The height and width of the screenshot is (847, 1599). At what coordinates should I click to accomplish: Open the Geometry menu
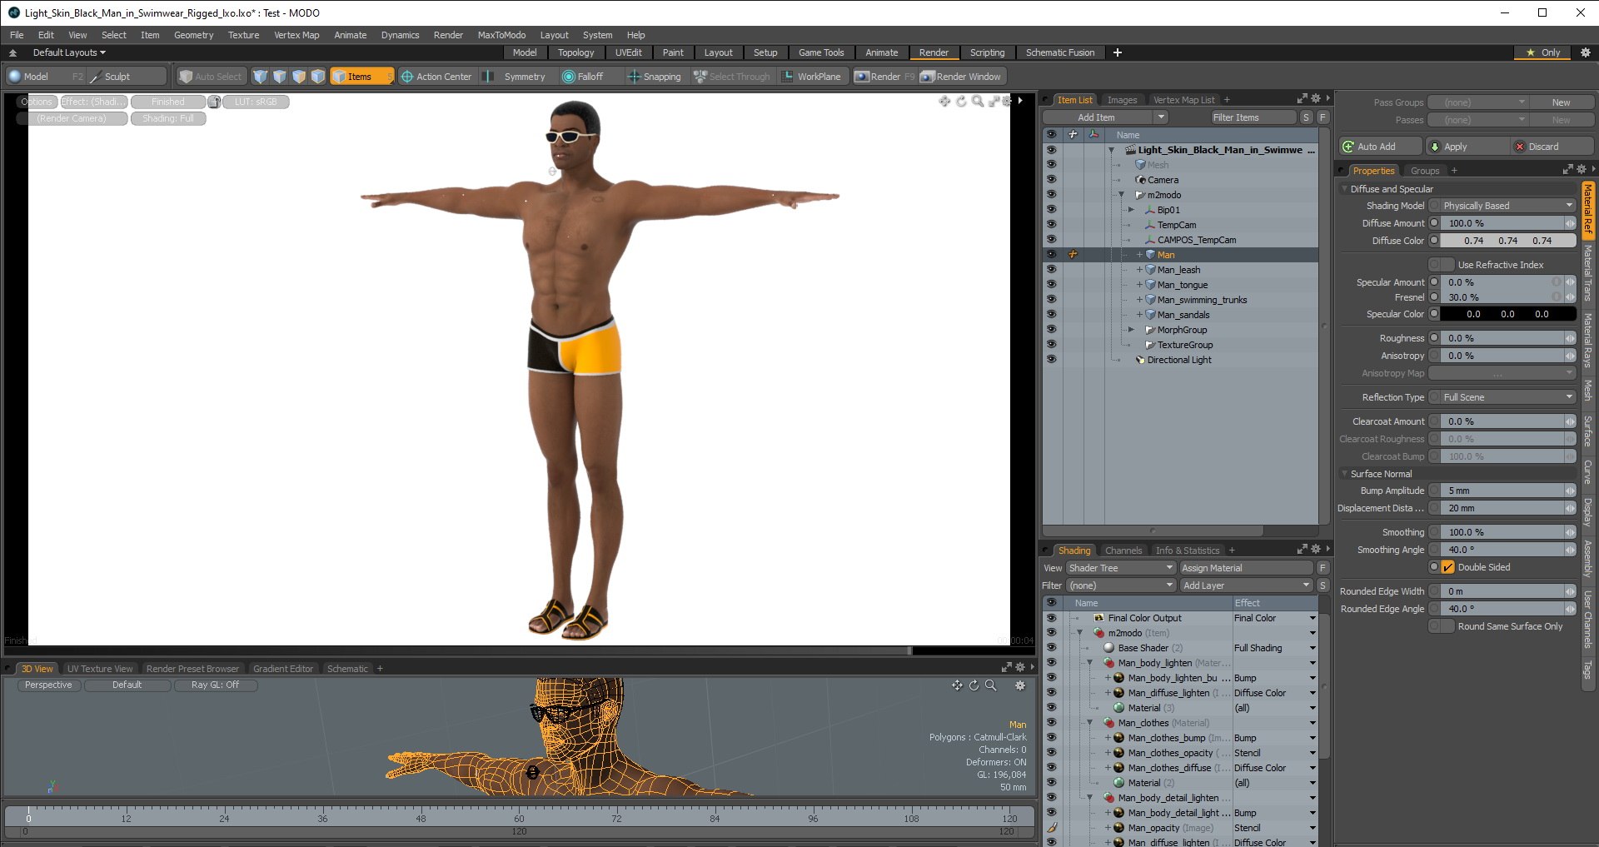point(193,35)
